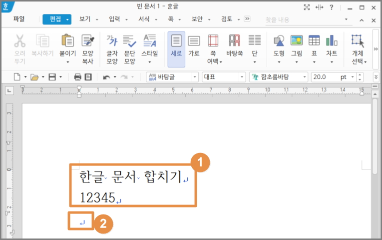This screenshot has width=382, height=240.
Task: Open the 쪽 menu
Action: coord(171,19)
